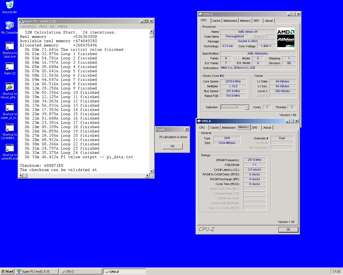Click the CAS# Latency 2.5 clocks field

255,169
